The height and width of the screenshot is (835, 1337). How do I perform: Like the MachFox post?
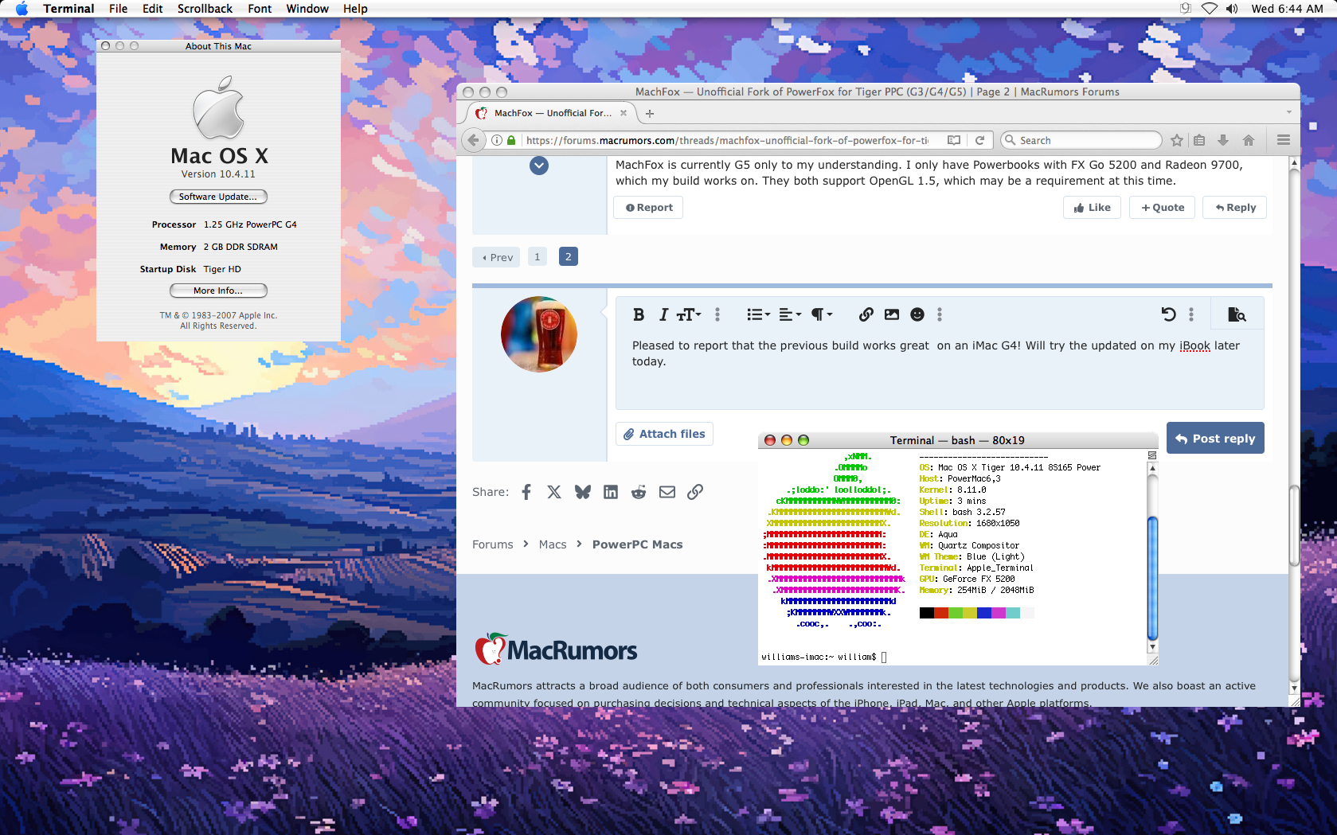point(1092,208)
